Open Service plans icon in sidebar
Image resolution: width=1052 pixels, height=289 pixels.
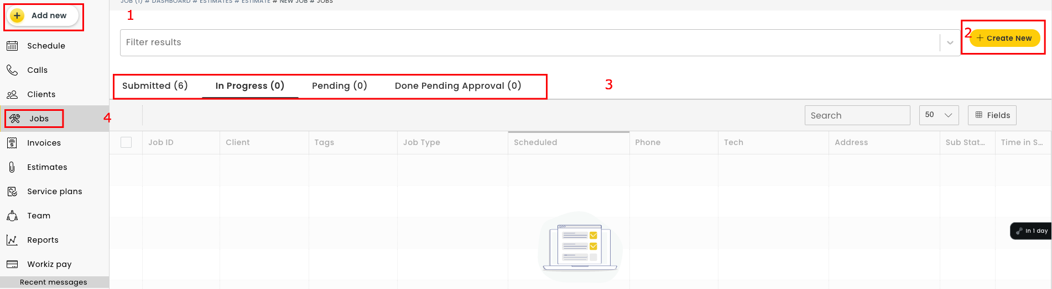pos(12,191)
